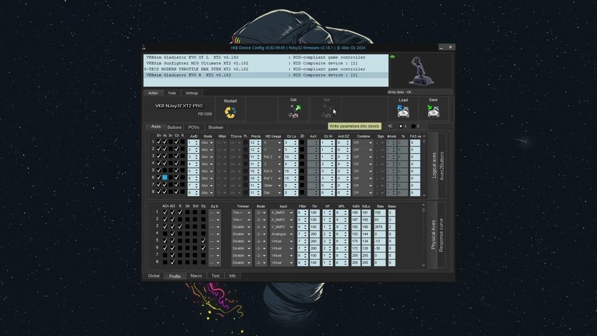Viewport: 597px width, 336px height.
Task: Open HID Usage dropdown showing Dial
Action: [x=272, y=193]
